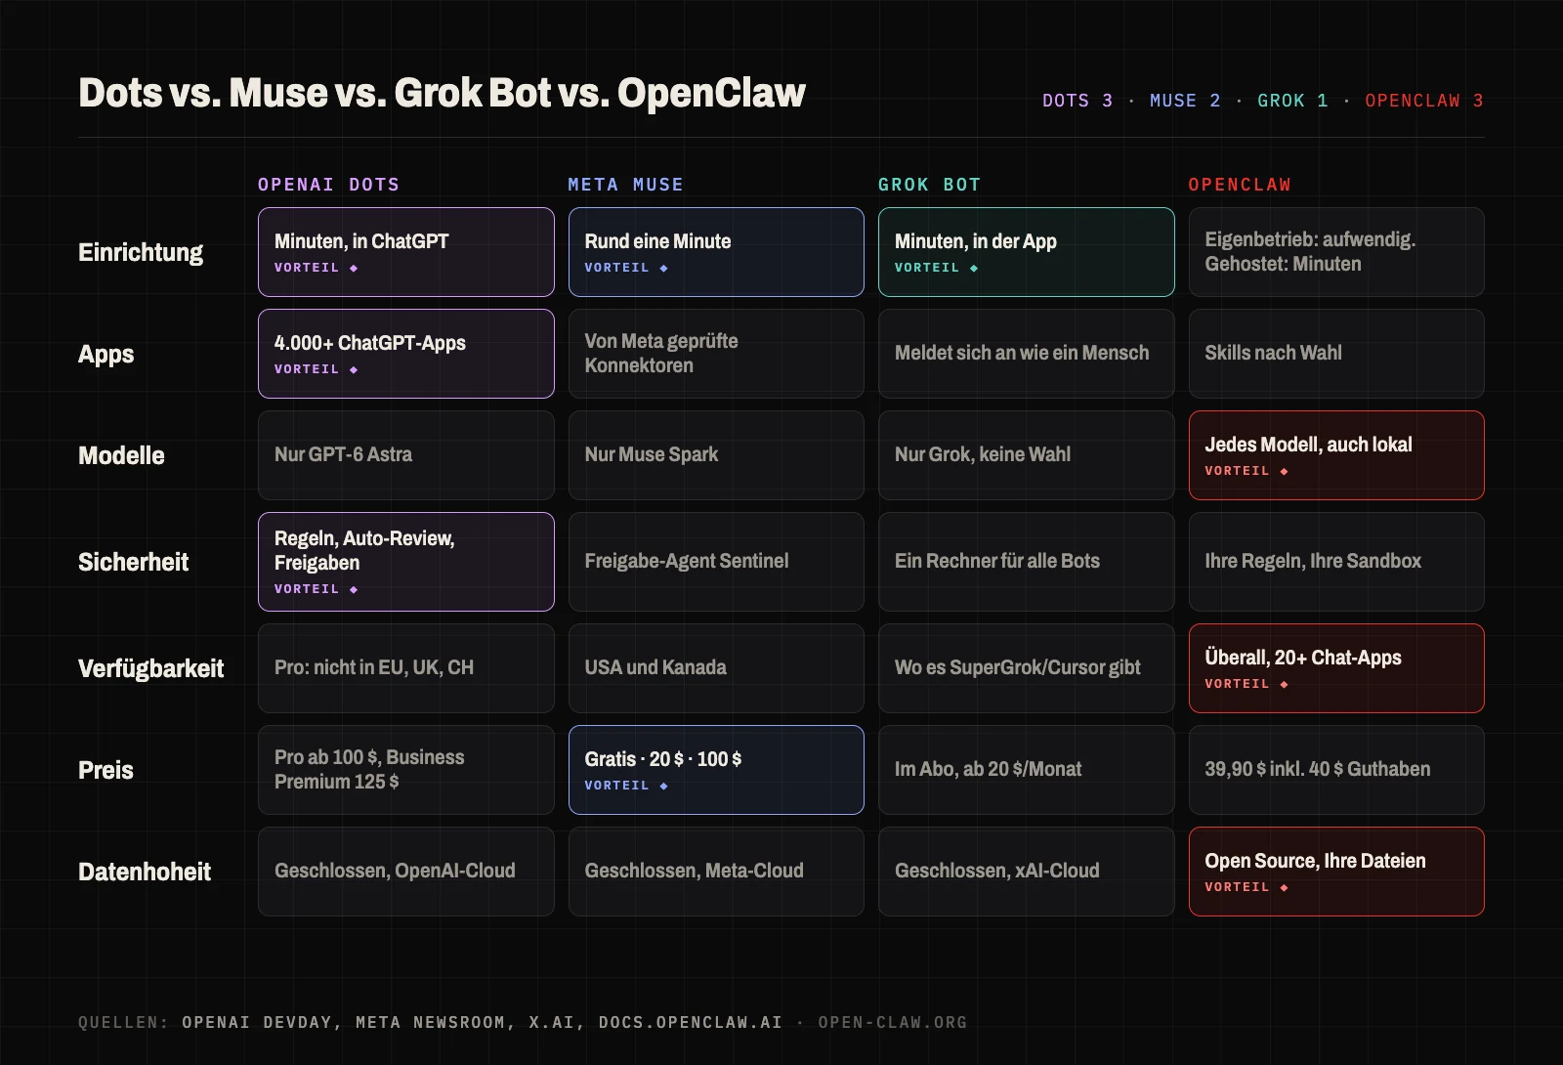Screen dimensions: 1563x1065
Task: Click the 'Pro ab 100 $, Business Premium 125 $' cell
Action: (406, 770)
